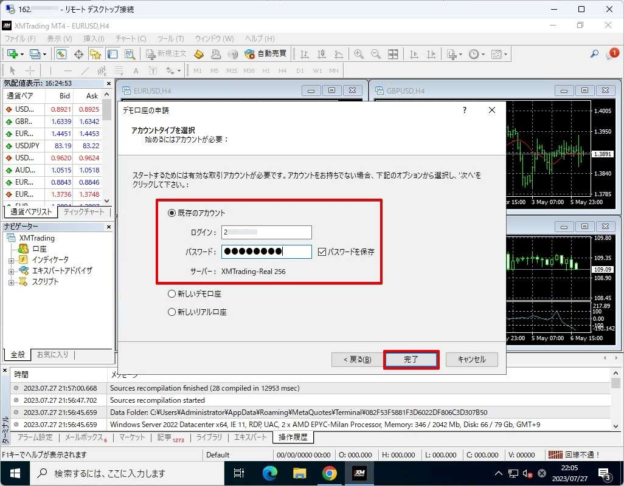Viewport: 624px width, 486px height.
Task: Click the 完了 finish button
Action: click(411, 360)
